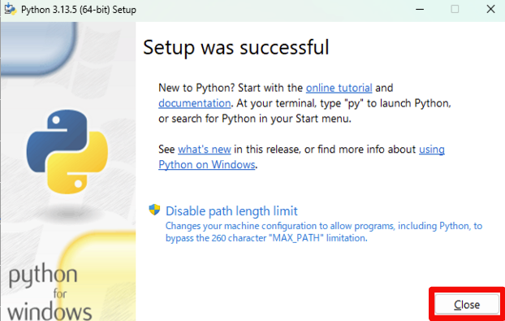Screen dimensions: 505x321
Task: Open the online tutorial link
Action: point(339,88)
